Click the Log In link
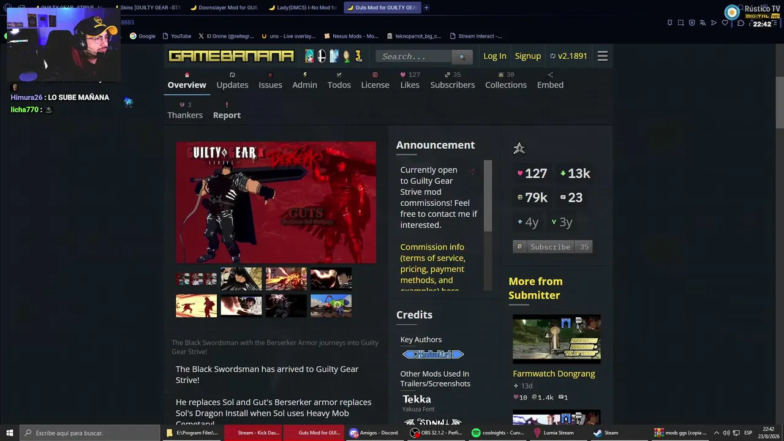 (x=495, y=56)
